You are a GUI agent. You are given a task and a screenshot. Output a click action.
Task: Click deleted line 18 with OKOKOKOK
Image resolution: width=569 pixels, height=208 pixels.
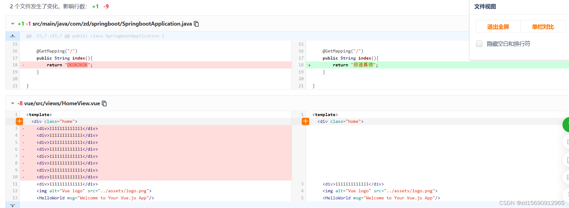[155, 65]
